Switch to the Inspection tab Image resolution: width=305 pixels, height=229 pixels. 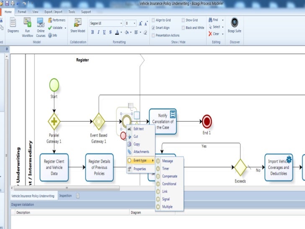click(65, 196)
